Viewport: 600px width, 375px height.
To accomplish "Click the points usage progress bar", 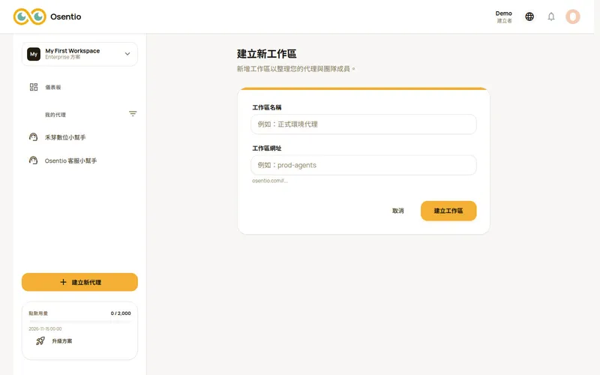I will [79, 322].
